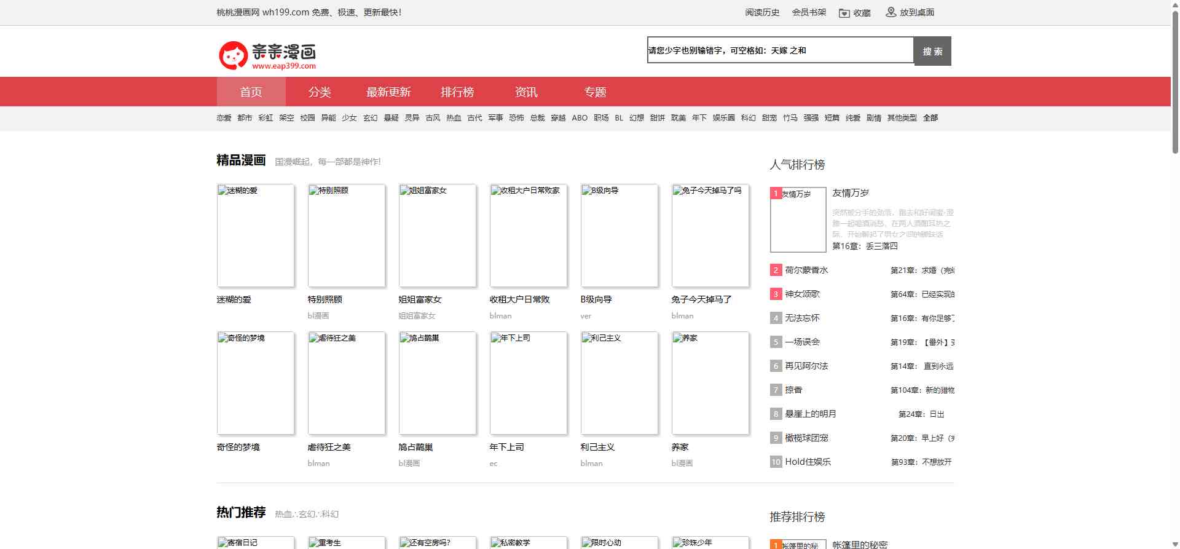Focus the comic search input field

780,50
